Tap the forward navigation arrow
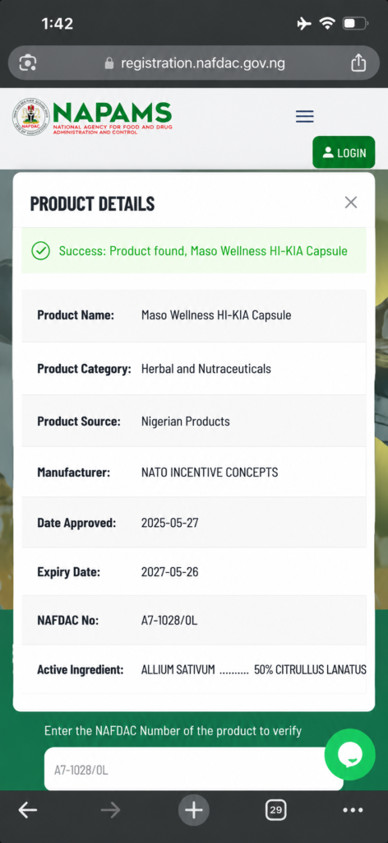388x843 pixels. [x=110, y=810]
